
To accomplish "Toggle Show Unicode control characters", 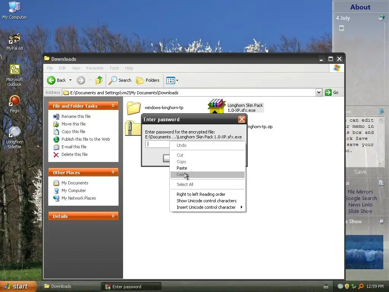I will point(207,201).
